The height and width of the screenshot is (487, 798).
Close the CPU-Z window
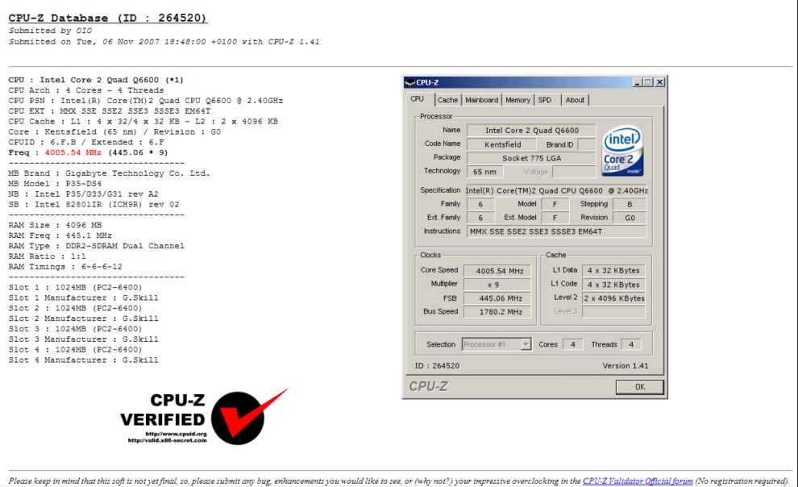[659, 82]
